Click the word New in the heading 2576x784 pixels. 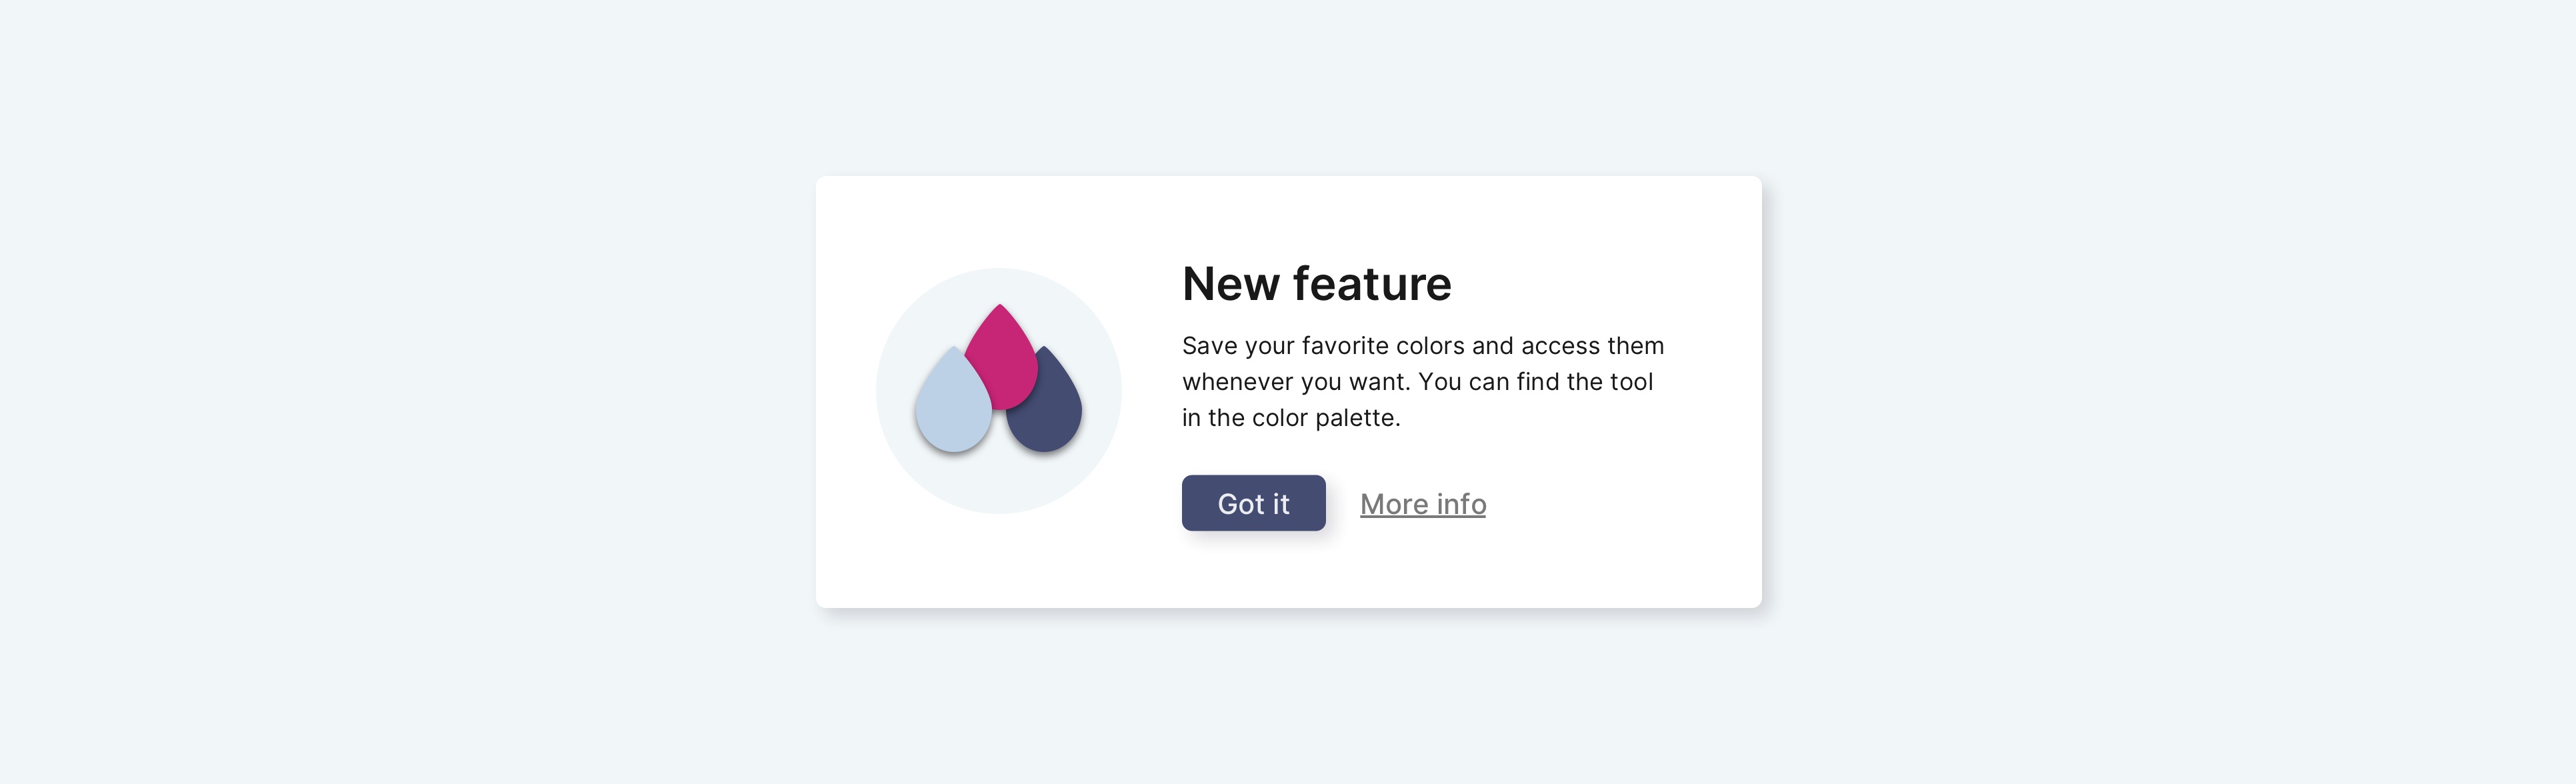tap(1231, 284)
